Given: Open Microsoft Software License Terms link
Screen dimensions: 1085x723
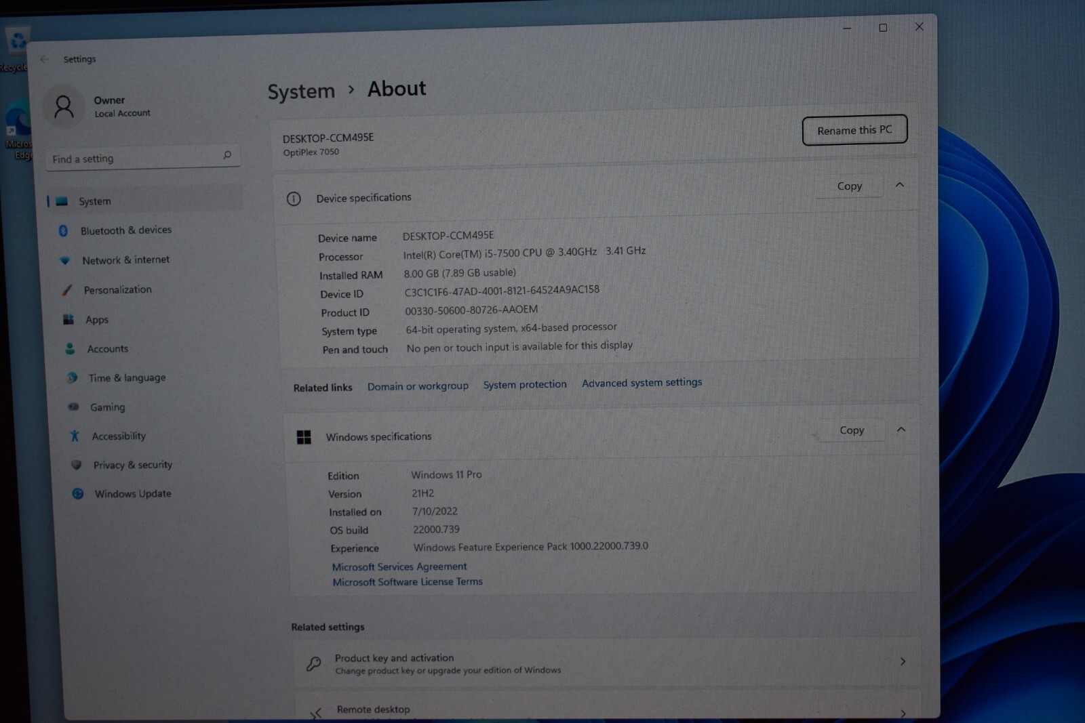Looking at the screenshot, I should click(408, 582).
